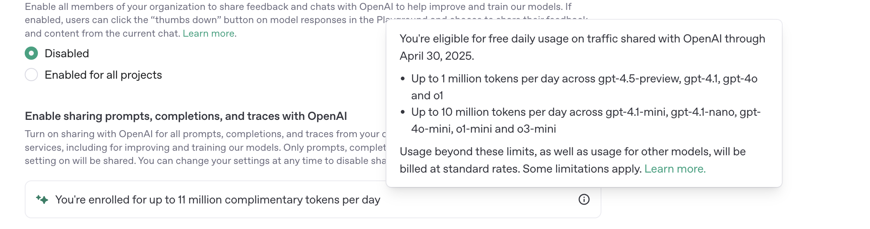Click the 'Up to 10 million tokens' bullet text
870x229 pixels.
tap(586, 120)
